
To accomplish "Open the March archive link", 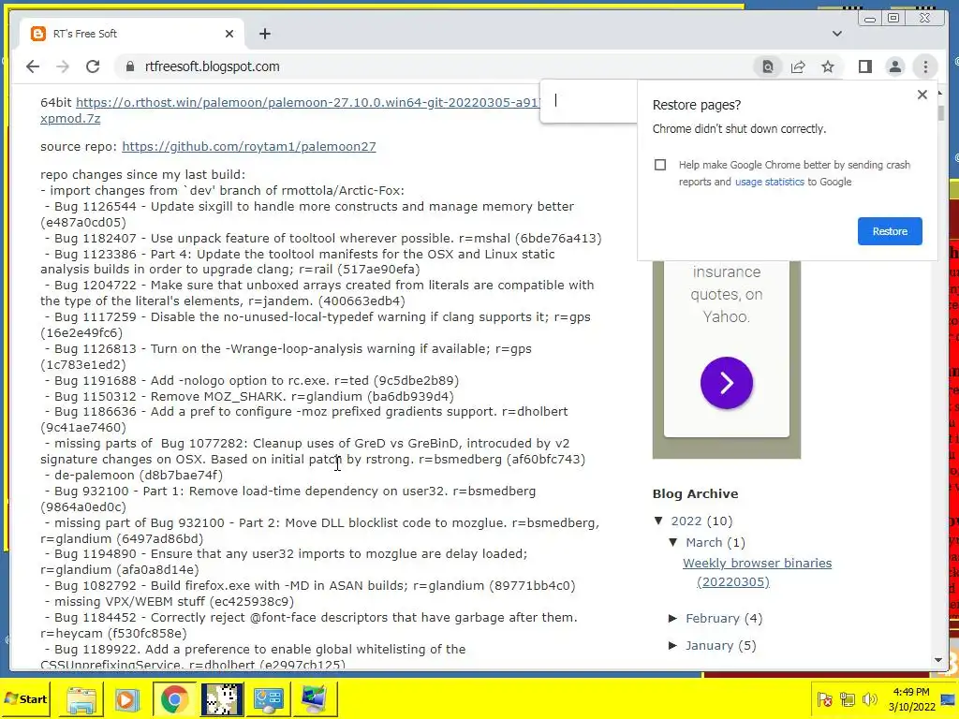I will pyautogui.click(x=703, y=542).
